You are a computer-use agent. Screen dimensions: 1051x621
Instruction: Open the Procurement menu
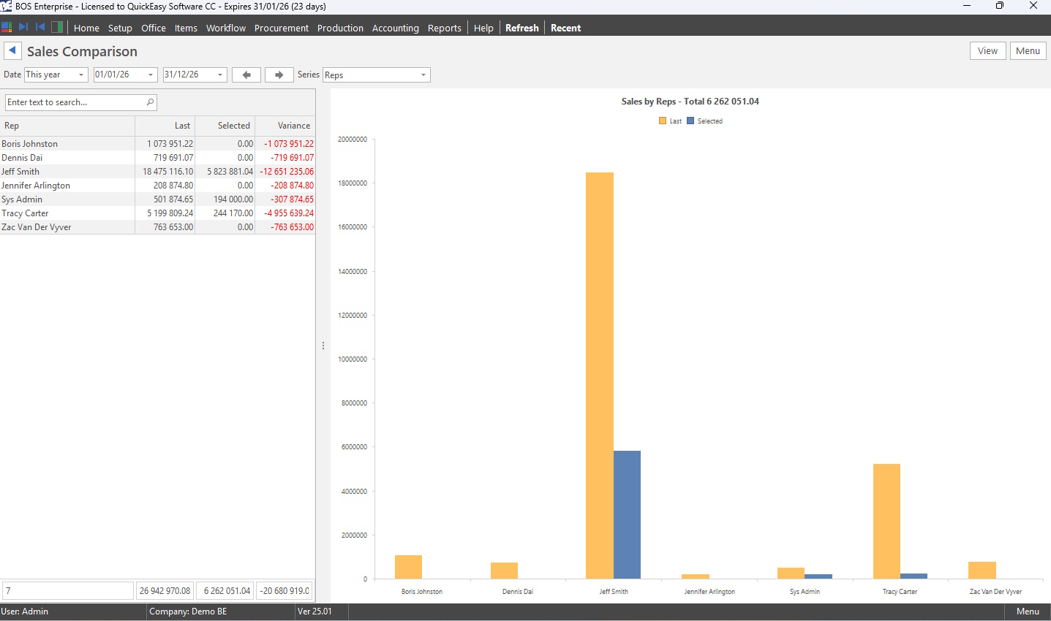point(281,28)
